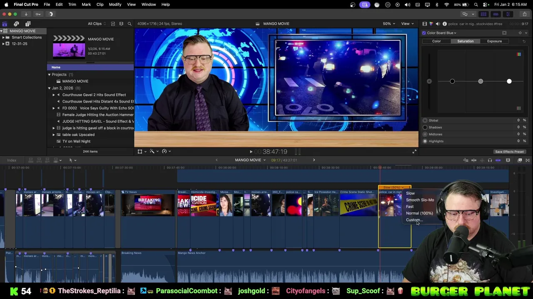Open the Color Board Blue correction dropdown
Screen dimensions: 533x299
[441, 33]
